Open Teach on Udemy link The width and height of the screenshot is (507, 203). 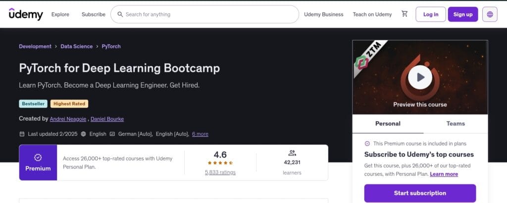tap(372, 14)
